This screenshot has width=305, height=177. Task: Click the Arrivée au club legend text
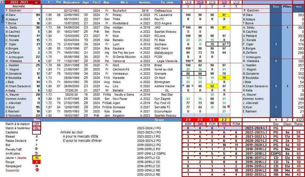pos(71,132)
